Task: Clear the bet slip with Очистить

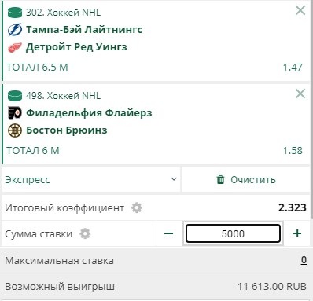Action: point(246,180)
